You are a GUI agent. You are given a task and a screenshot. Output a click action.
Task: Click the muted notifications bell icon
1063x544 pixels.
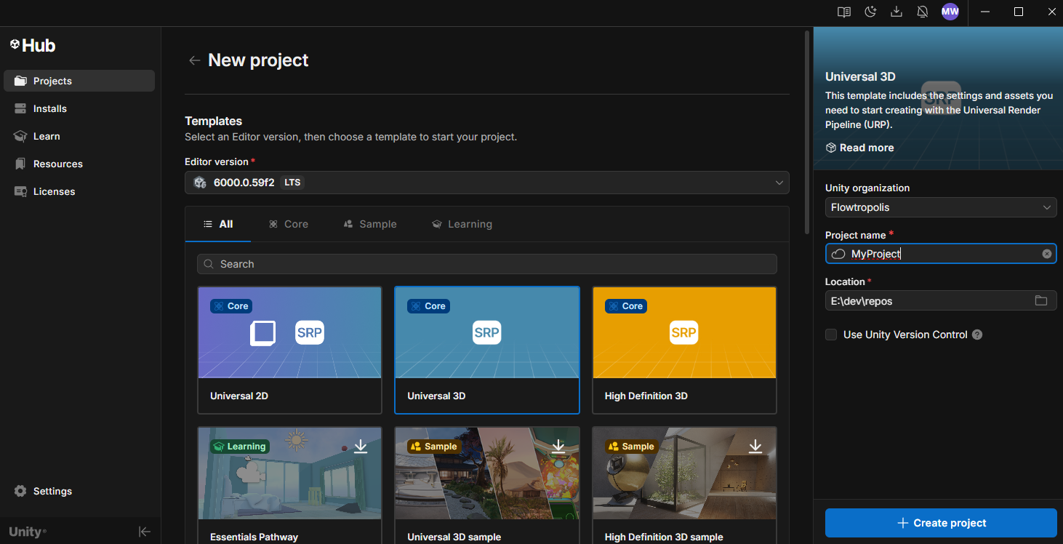(923, 12)
